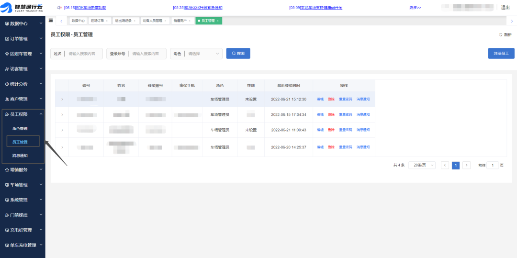Open the 角色 role dropdown

[196, 54]
